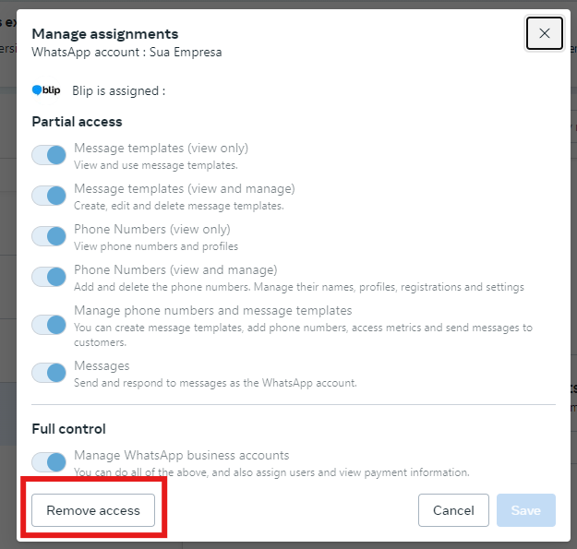
Task: Select the Message templates (view only) label
Action: pyautogui.click(x=162, y=148)
